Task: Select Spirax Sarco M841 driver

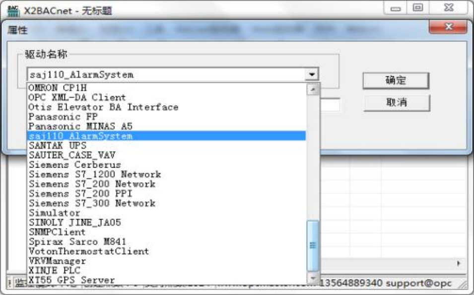Action: (x=167, y=241)
